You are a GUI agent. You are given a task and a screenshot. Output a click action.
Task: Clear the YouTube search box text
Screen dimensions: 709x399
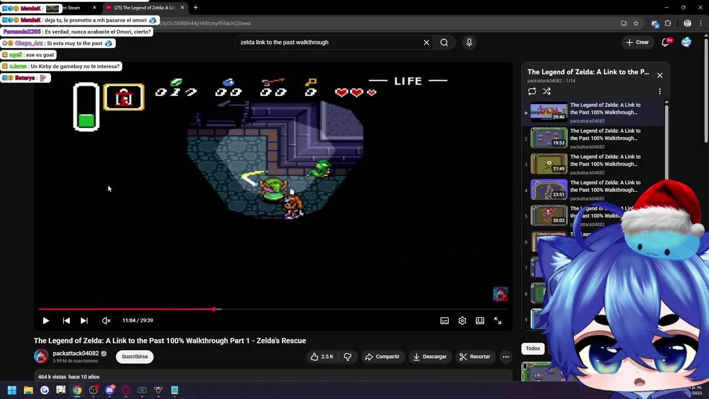point(427,42)
